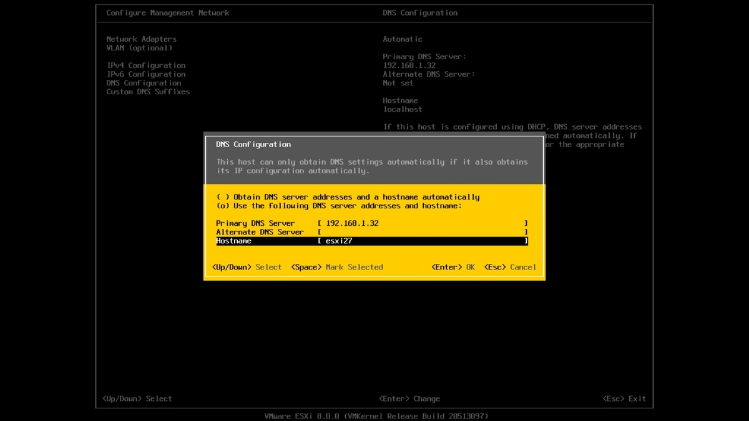Click the <Space> Mark Selected hint
Image resolution: width=749 pixels, height=421 pixels.
pos(337,267)
